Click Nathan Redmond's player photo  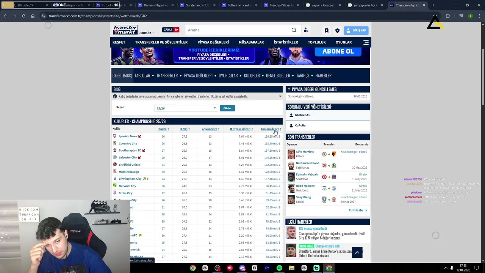[291, 165]
